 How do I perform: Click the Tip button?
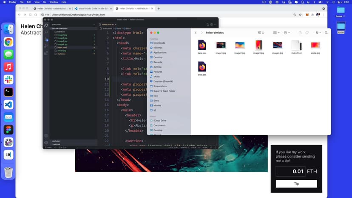[296, 184]
